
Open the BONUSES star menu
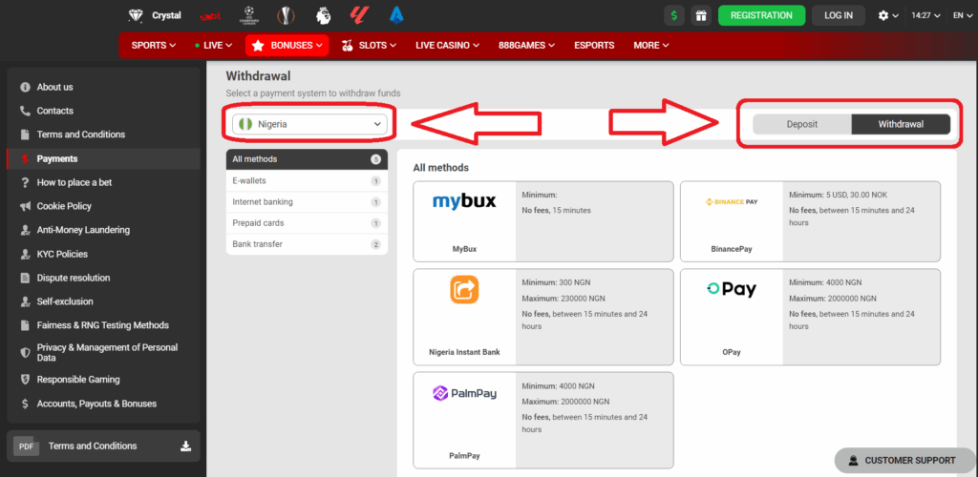point(287,46)
